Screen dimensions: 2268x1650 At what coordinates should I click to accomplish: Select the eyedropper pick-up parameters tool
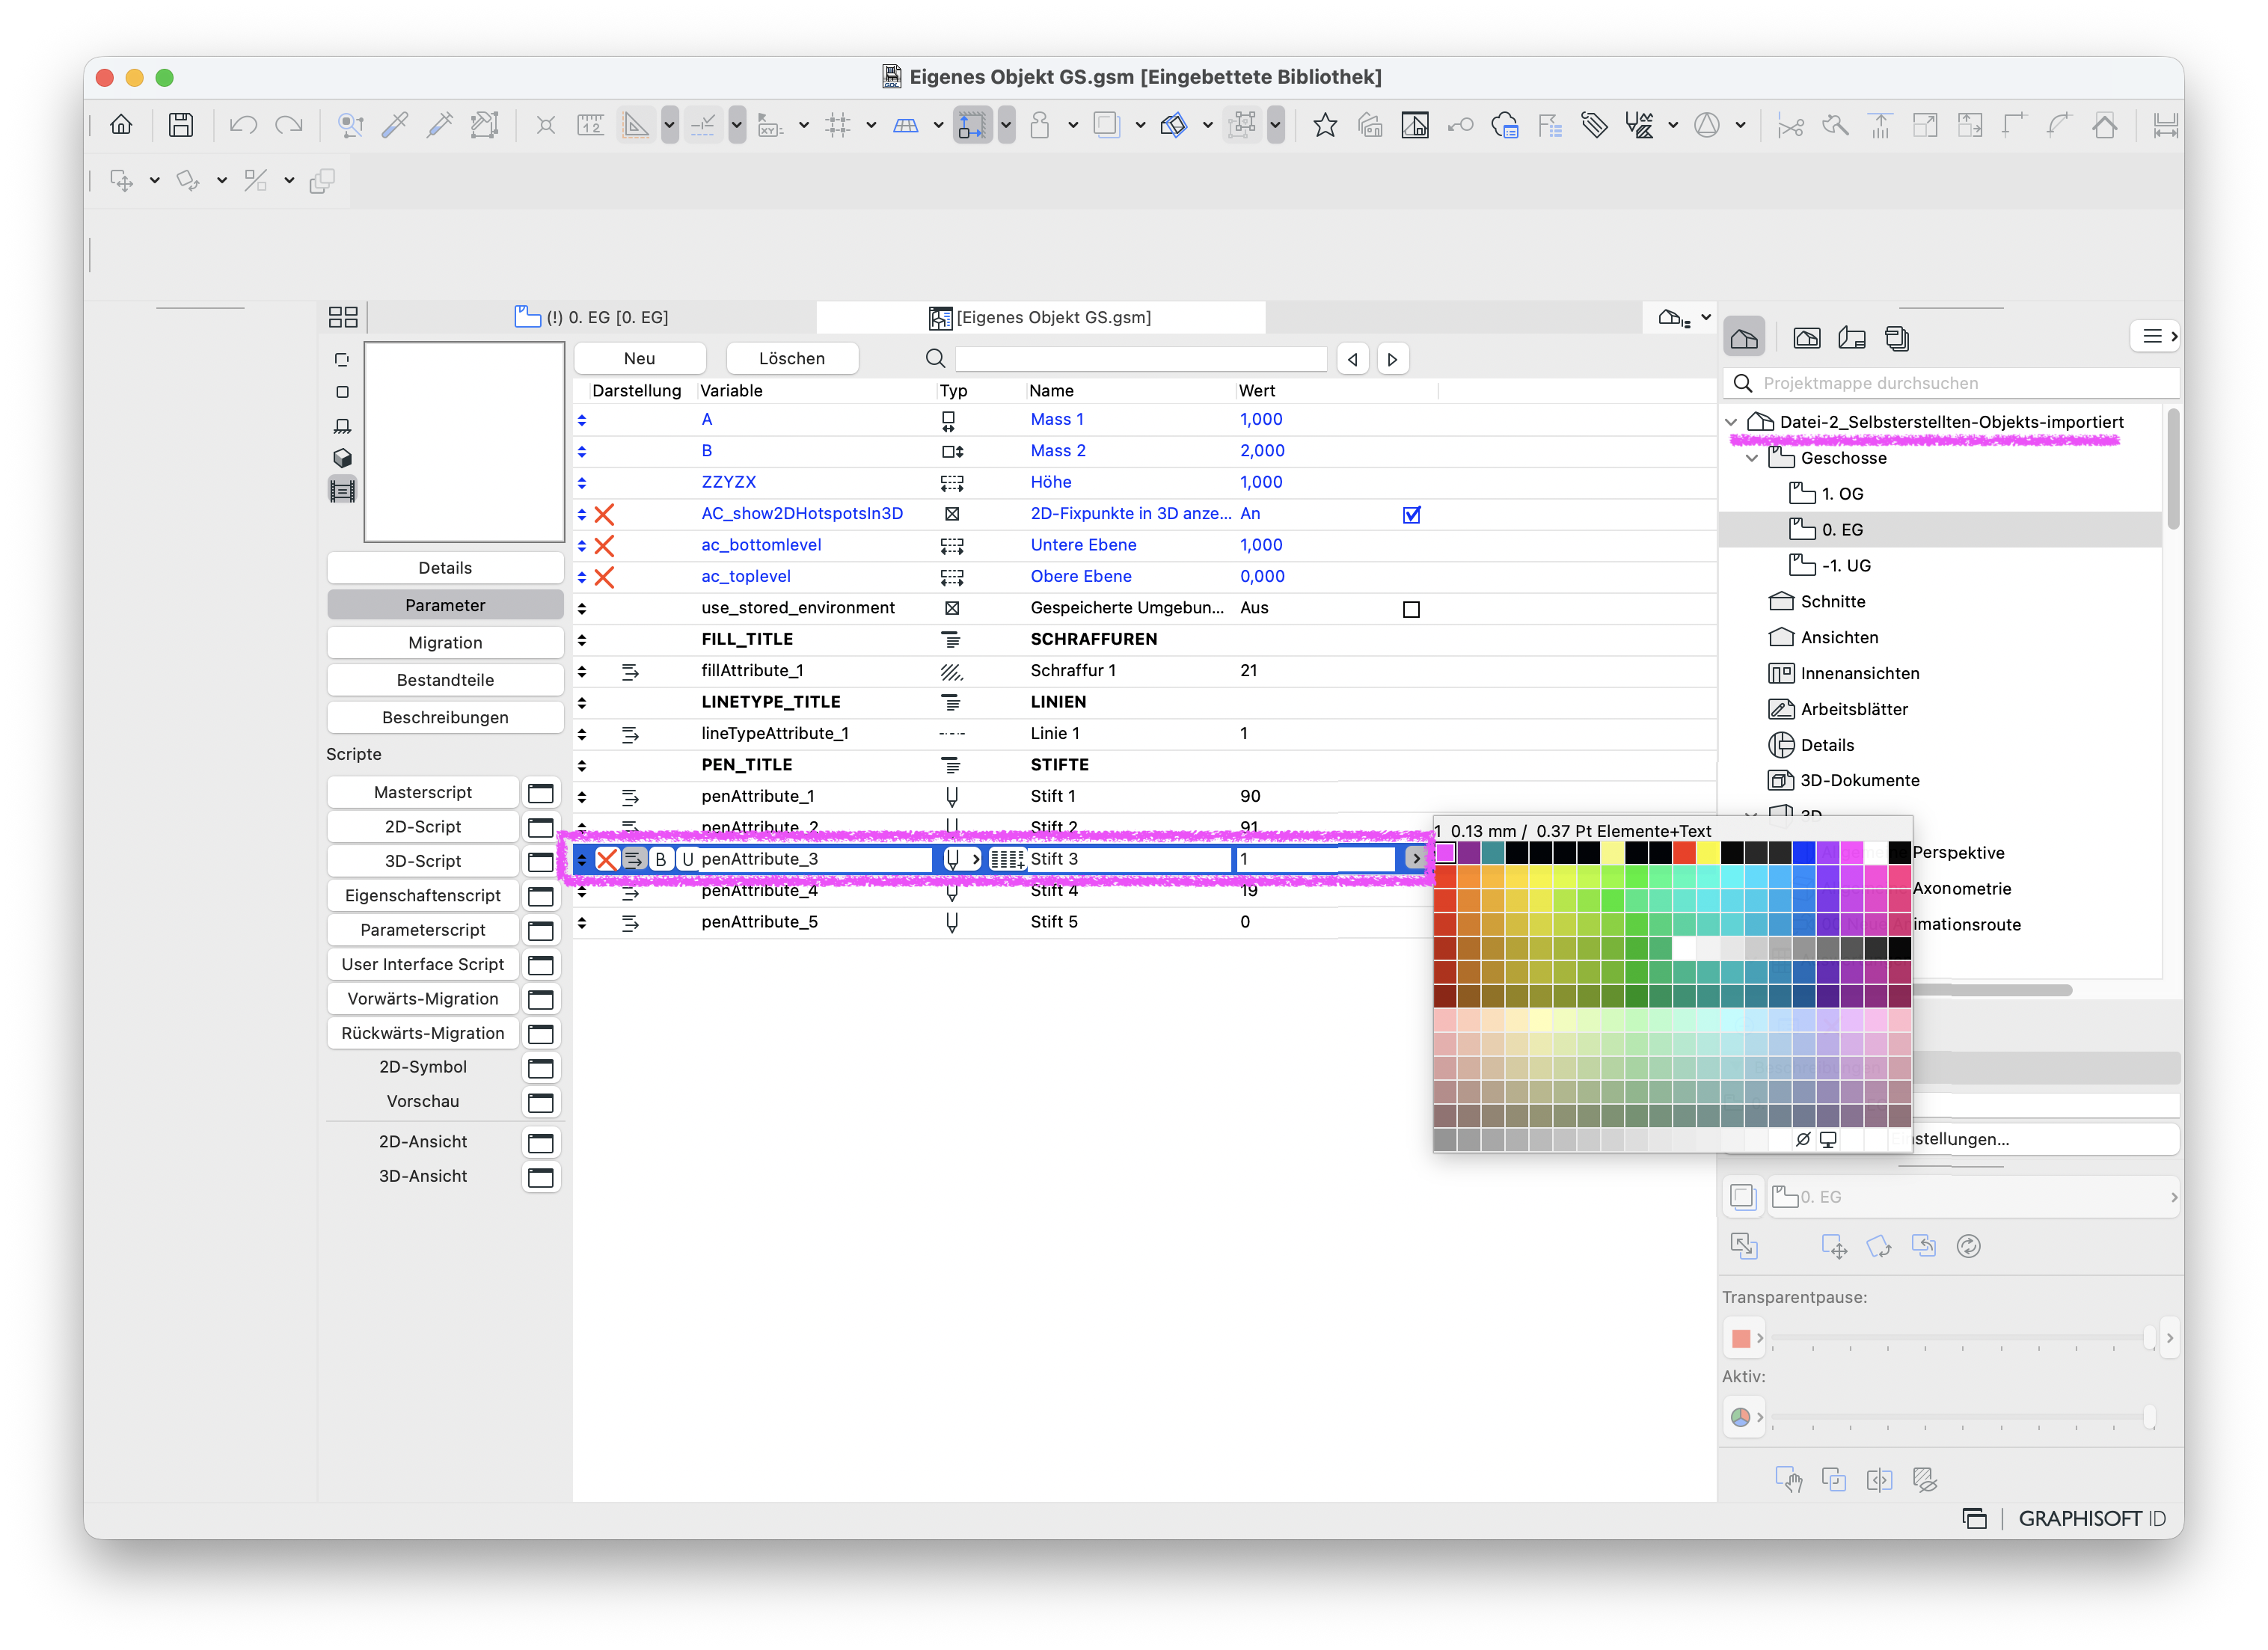point(395,125)
